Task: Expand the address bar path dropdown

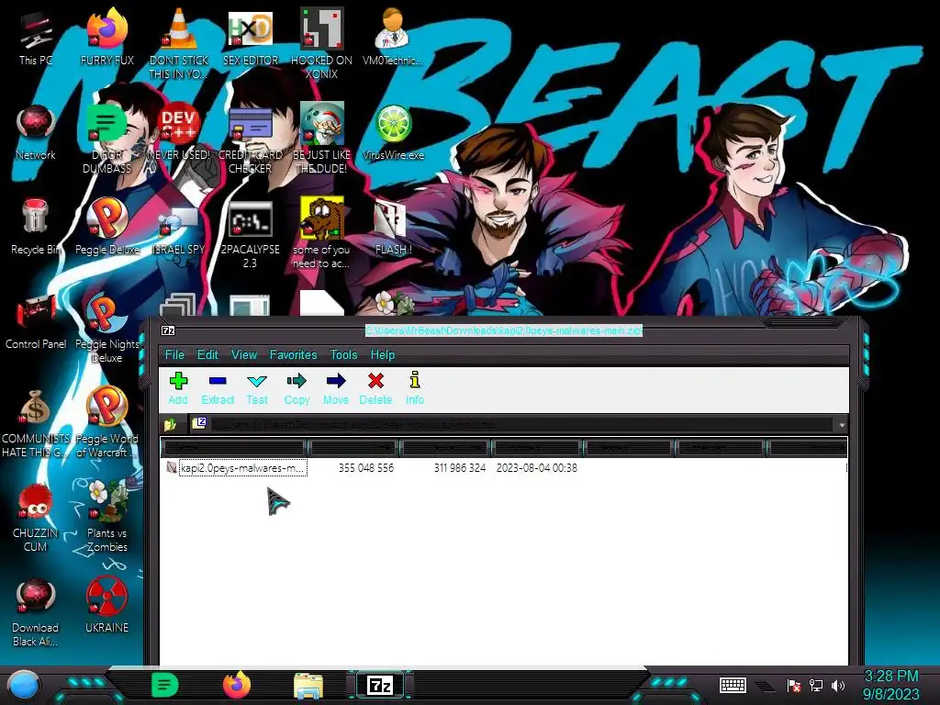Action: pyautogui.click(x=842, y=424)
